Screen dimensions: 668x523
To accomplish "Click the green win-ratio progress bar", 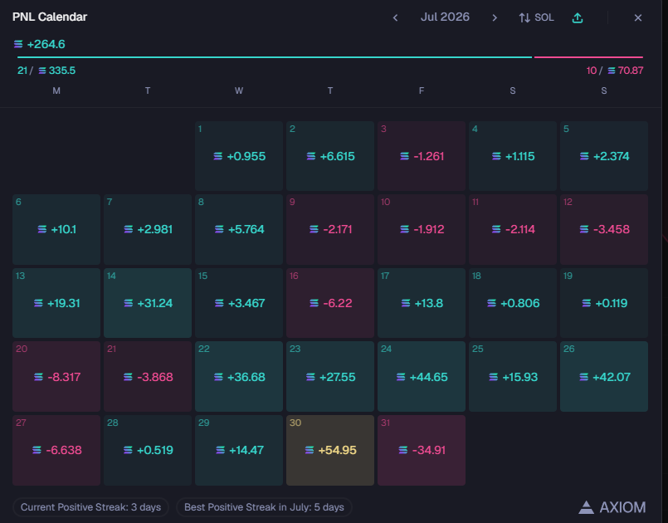I will tap(275, 56).
